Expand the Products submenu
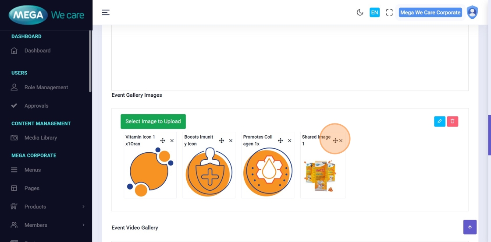This screenshot has height=242, width=491. [83, 207]
